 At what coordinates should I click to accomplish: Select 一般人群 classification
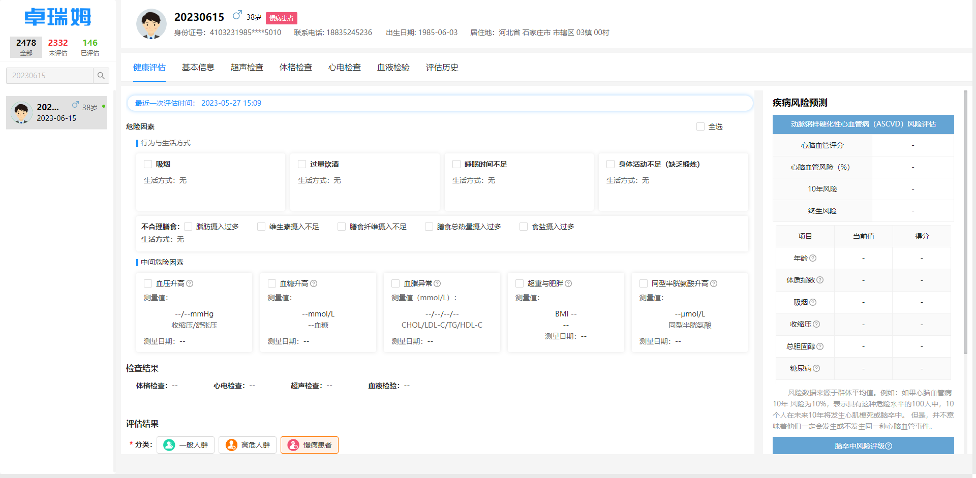[186, 445]
